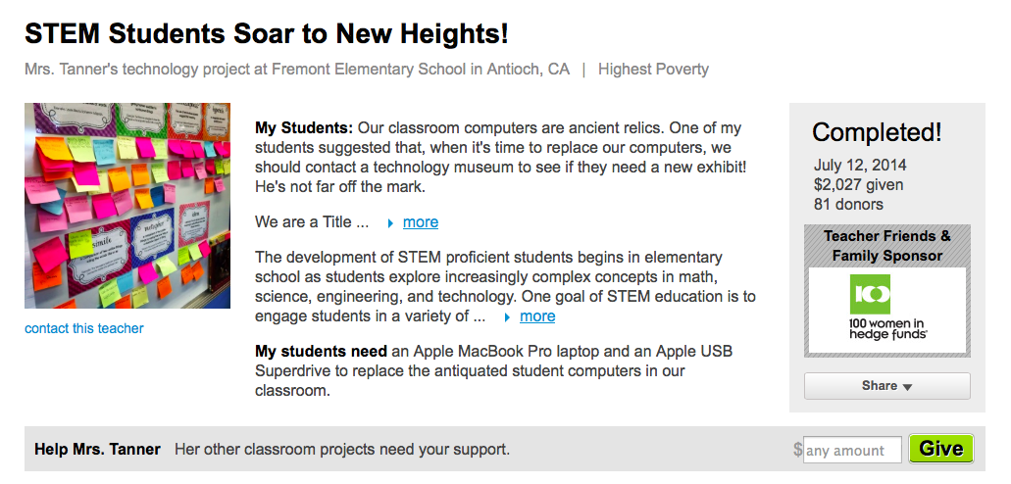Open the sticky notes classroom photo
Viewport: 1011px width, 484px height.
tap(127, 206)
